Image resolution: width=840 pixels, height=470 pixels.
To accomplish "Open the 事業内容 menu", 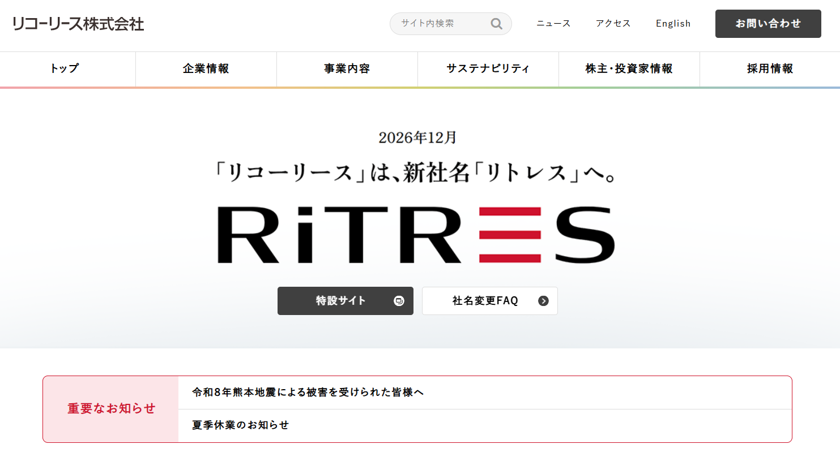I will [347, 69].
